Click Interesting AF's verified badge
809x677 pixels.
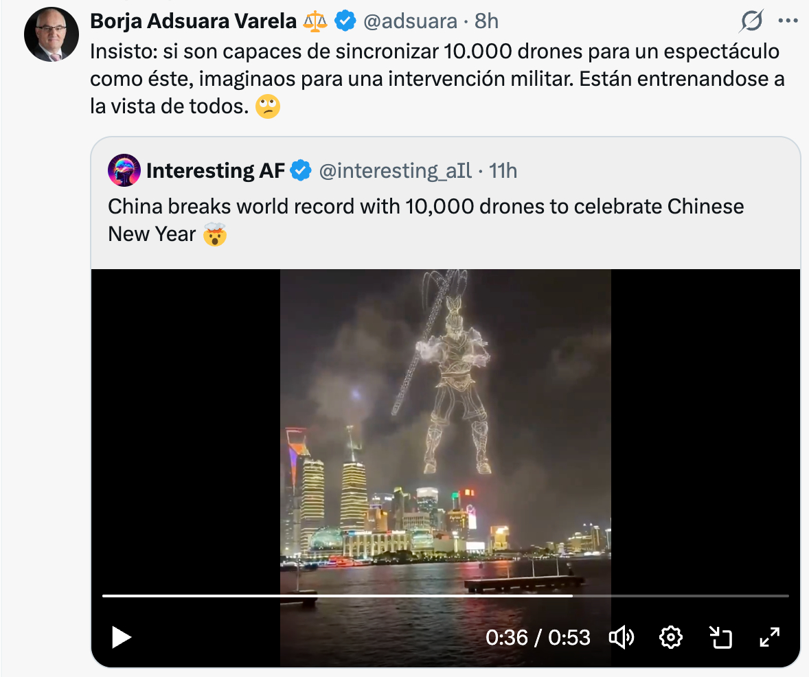point(301,170)
